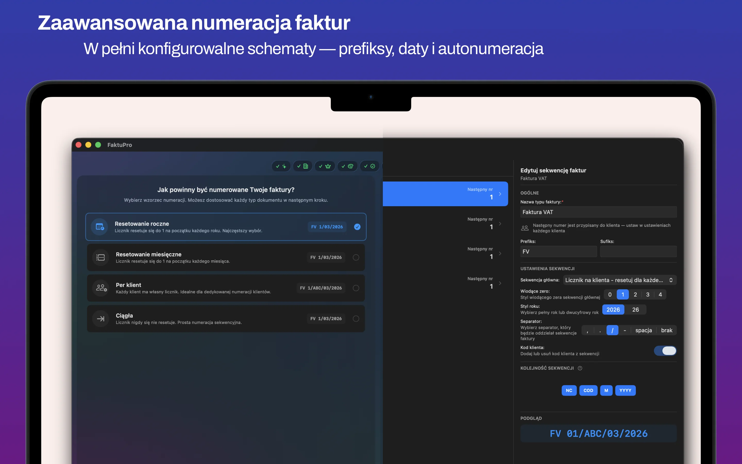The image size is (742, 464).
Task: Pick the spacja separator option
Action: (x=644, y=330)
